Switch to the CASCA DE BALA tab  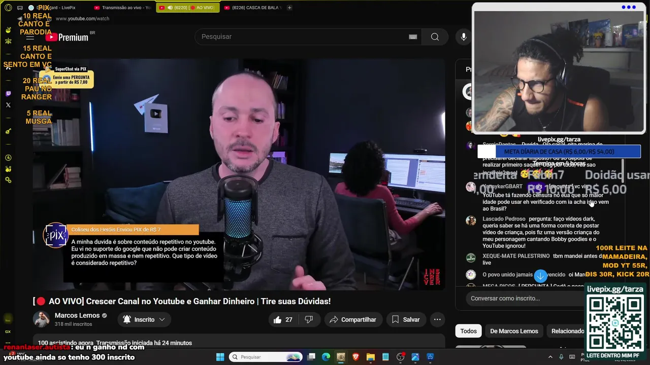pos(253,8)
